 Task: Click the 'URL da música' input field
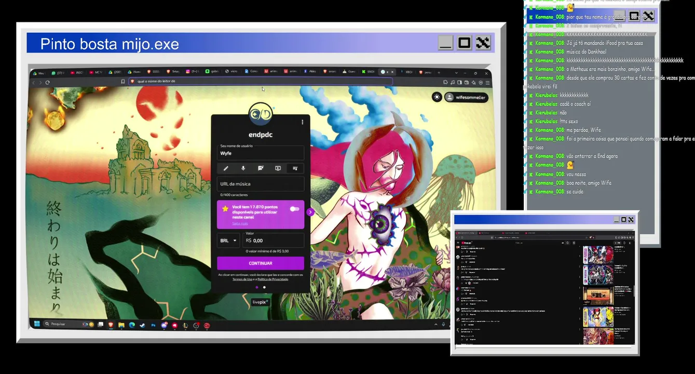pyautogui.click(x=261, y=184)
